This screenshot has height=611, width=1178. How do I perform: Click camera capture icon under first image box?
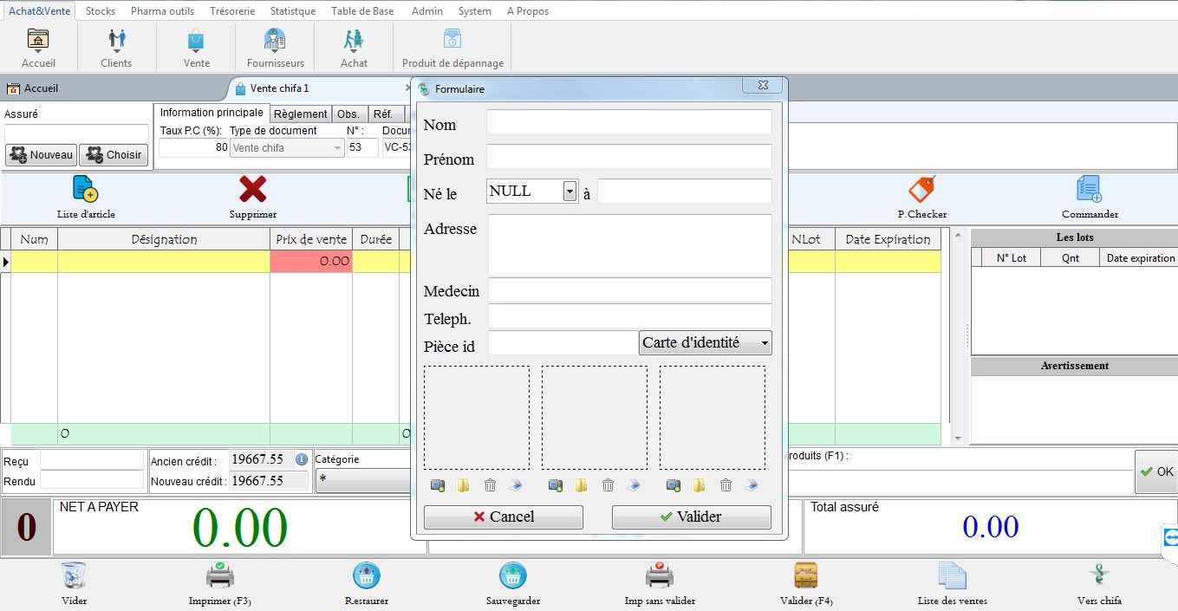click(x=438, y=486)
